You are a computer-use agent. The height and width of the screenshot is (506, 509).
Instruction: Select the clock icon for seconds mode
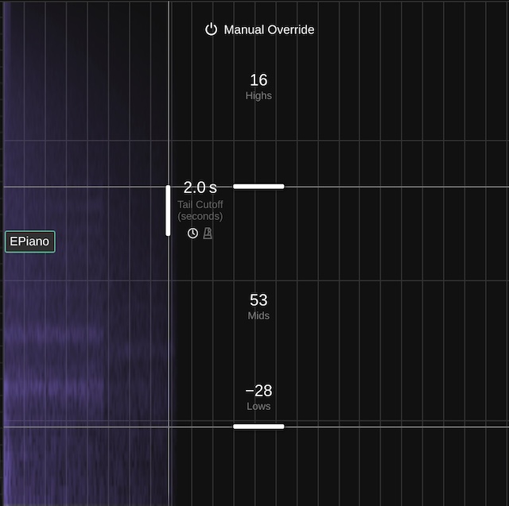192,233
